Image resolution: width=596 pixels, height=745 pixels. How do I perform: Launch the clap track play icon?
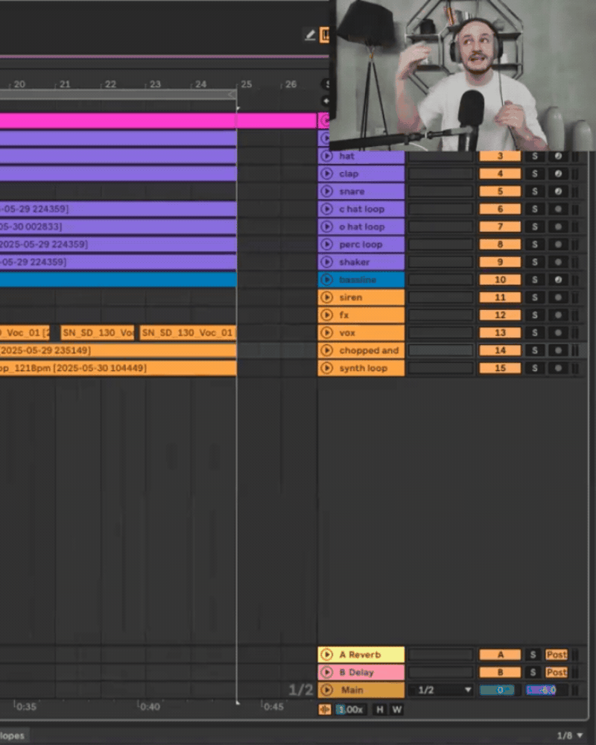[326, 174]
